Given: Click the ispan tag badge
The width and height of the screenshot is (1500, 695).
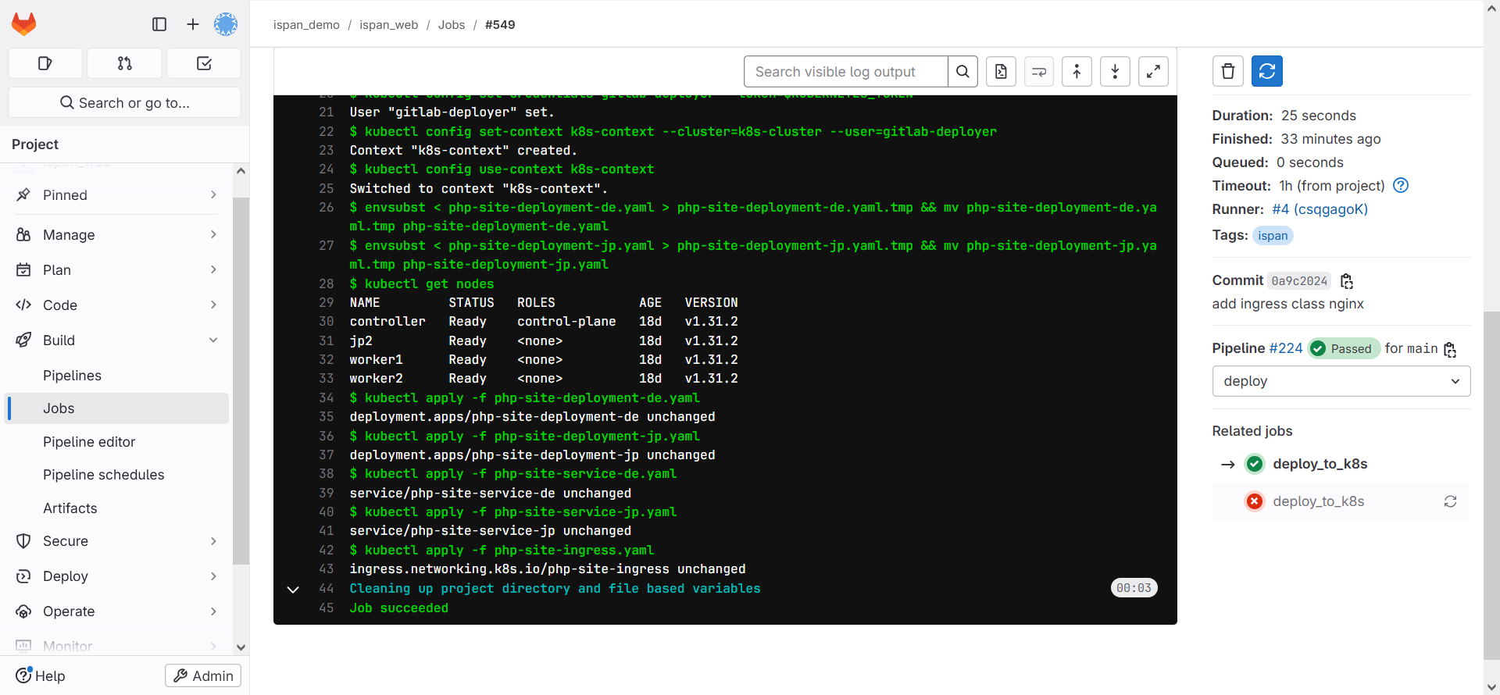Looking at the screenshot, I should click(1273, 236).
